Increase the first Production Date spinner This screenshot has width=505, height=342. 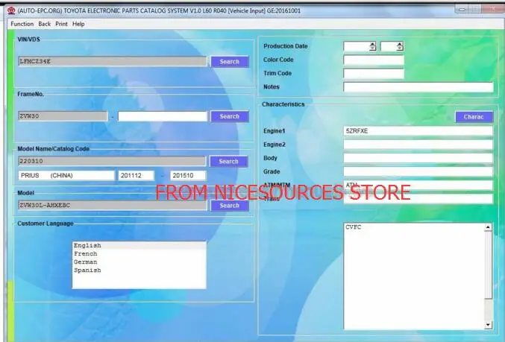pos(373,44)
